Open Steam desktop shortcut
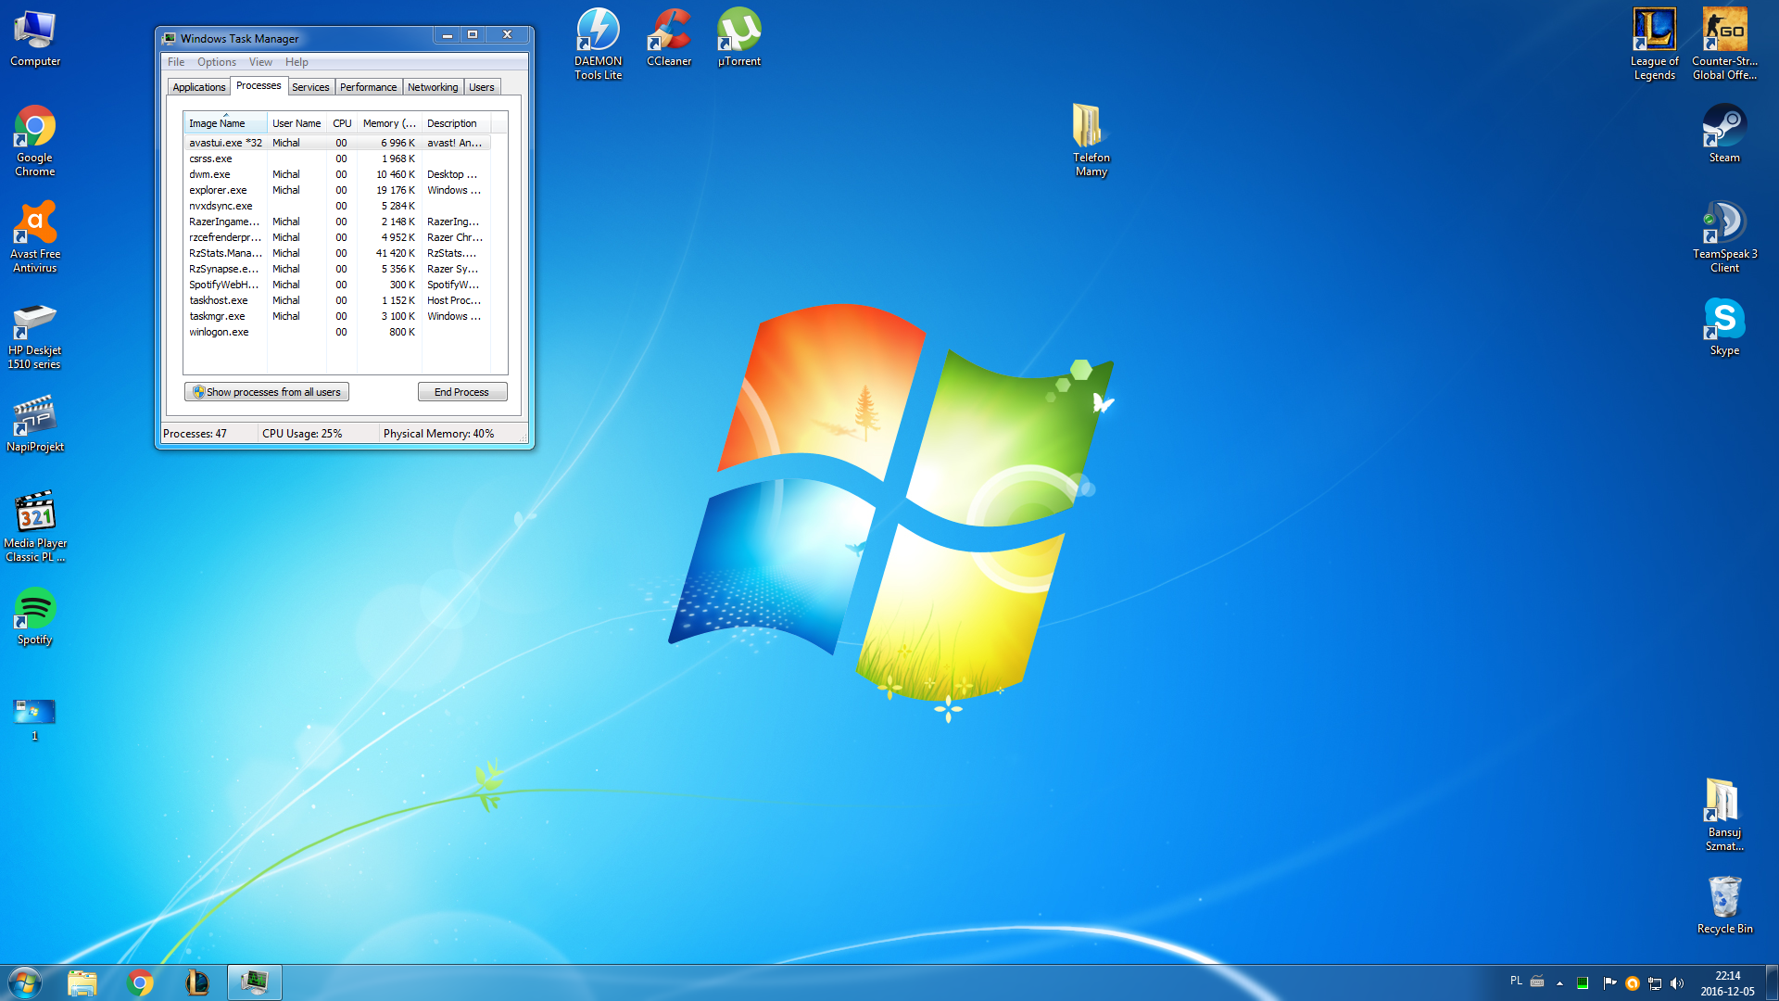Screen dimensions: 1779x1001 click(x=1725, y=133)
